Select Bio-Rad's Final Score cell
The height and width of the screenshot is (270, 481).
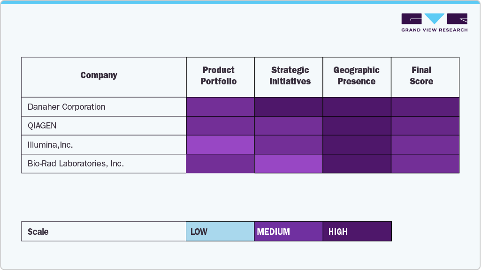(425, 164)
